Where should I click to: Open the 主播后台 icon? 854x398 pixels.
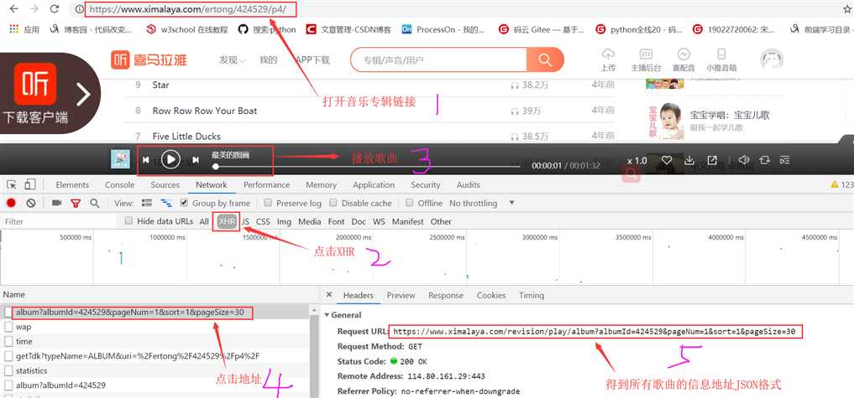(646, 59)
